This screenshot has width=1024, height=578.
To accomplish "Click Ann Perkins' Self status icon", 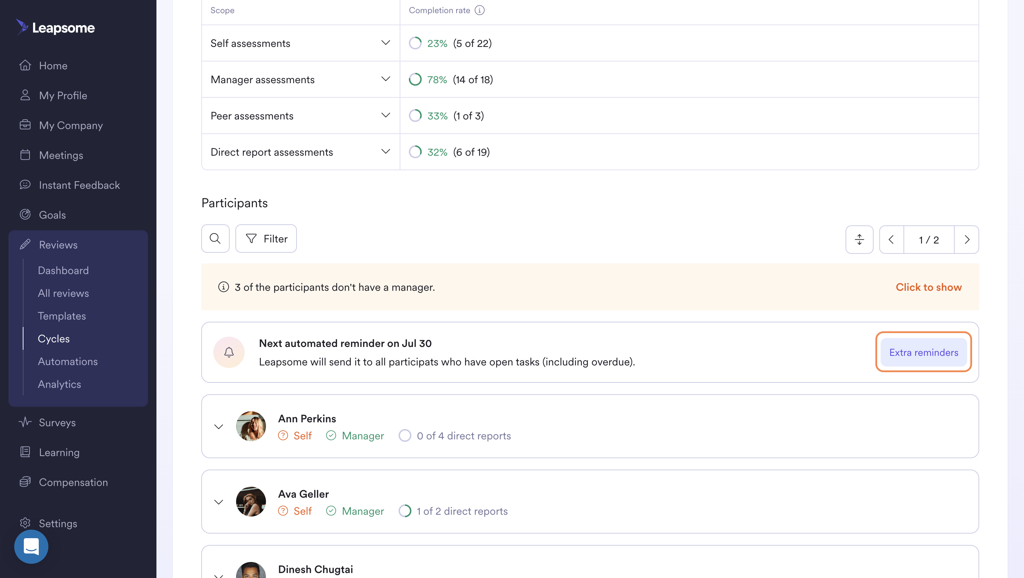I will (x=283, y=436).
